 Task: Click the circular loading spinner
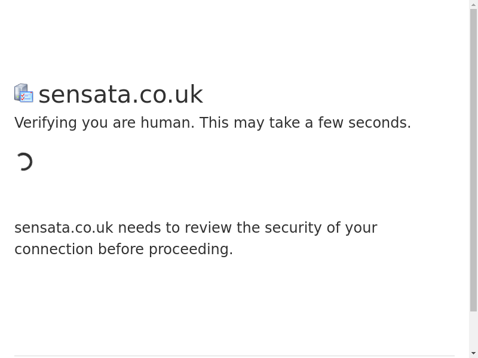click(x=24, y=162)
